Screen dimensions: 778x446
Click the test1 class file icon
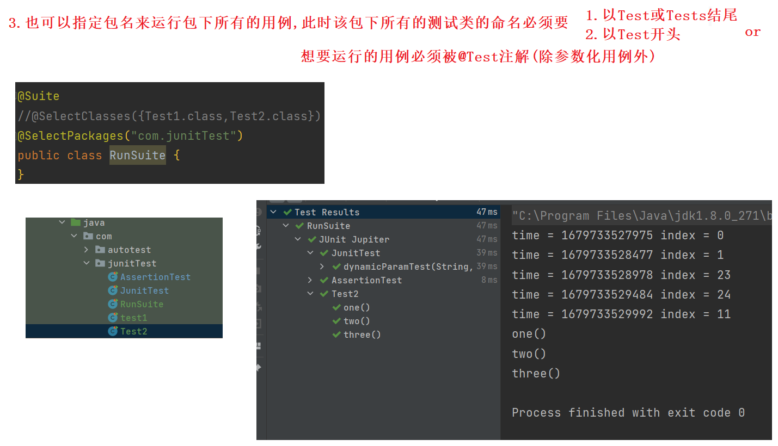[x=113, y=318]
